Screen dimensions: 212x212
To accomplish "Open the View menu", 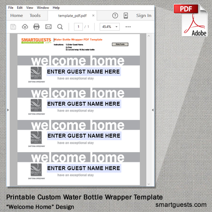I will pos(30,8).
